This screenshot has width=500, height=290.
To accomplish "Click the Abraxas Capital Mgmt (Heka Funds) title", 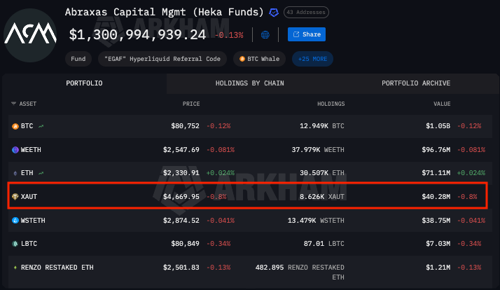I will click(165, 12).
